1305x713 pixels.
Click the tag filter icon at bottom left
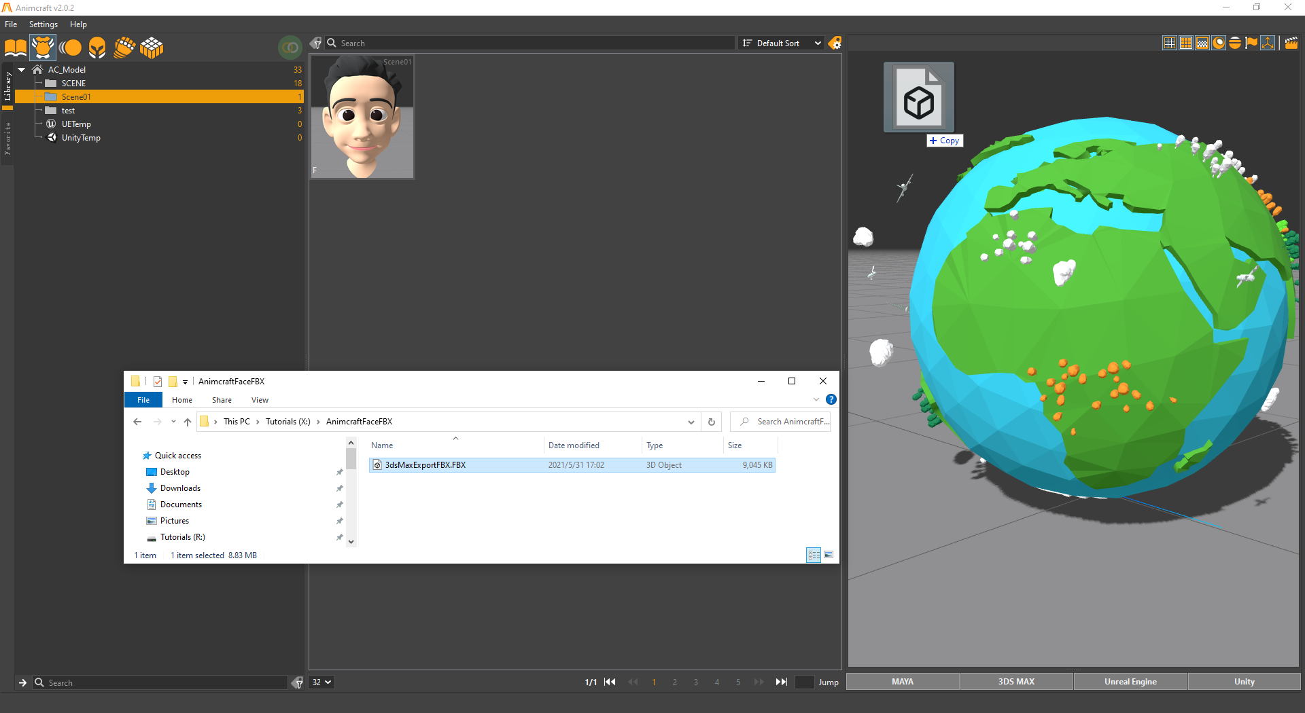(x=297, y=682)
